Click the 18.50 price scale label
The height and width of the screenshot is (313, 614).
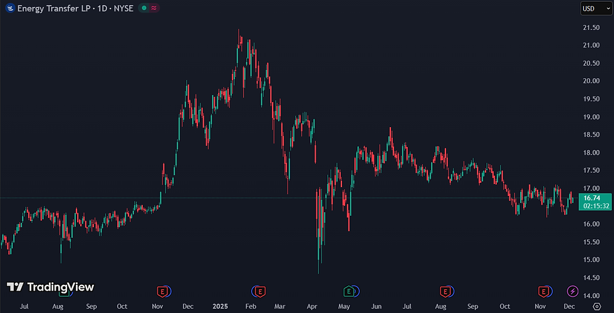(591, 135)
